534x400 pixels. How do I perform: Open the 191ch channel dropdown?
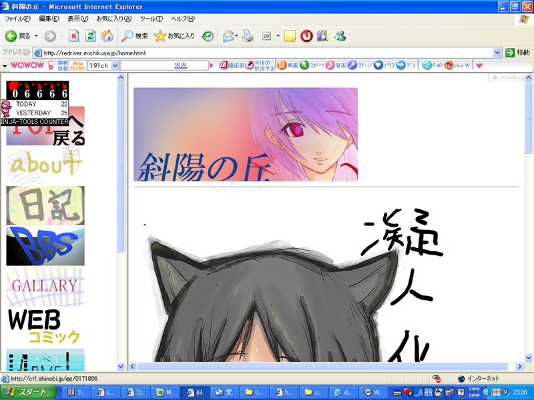[x=115, y=65]
